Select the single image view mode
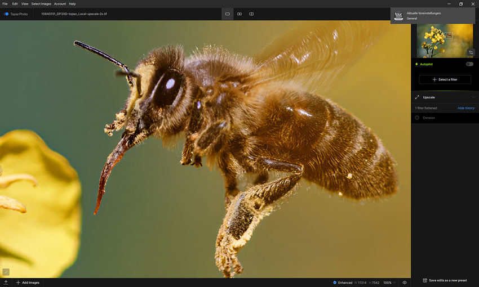Viewport: 479px width, 287px height. click(x=228, y=14)
